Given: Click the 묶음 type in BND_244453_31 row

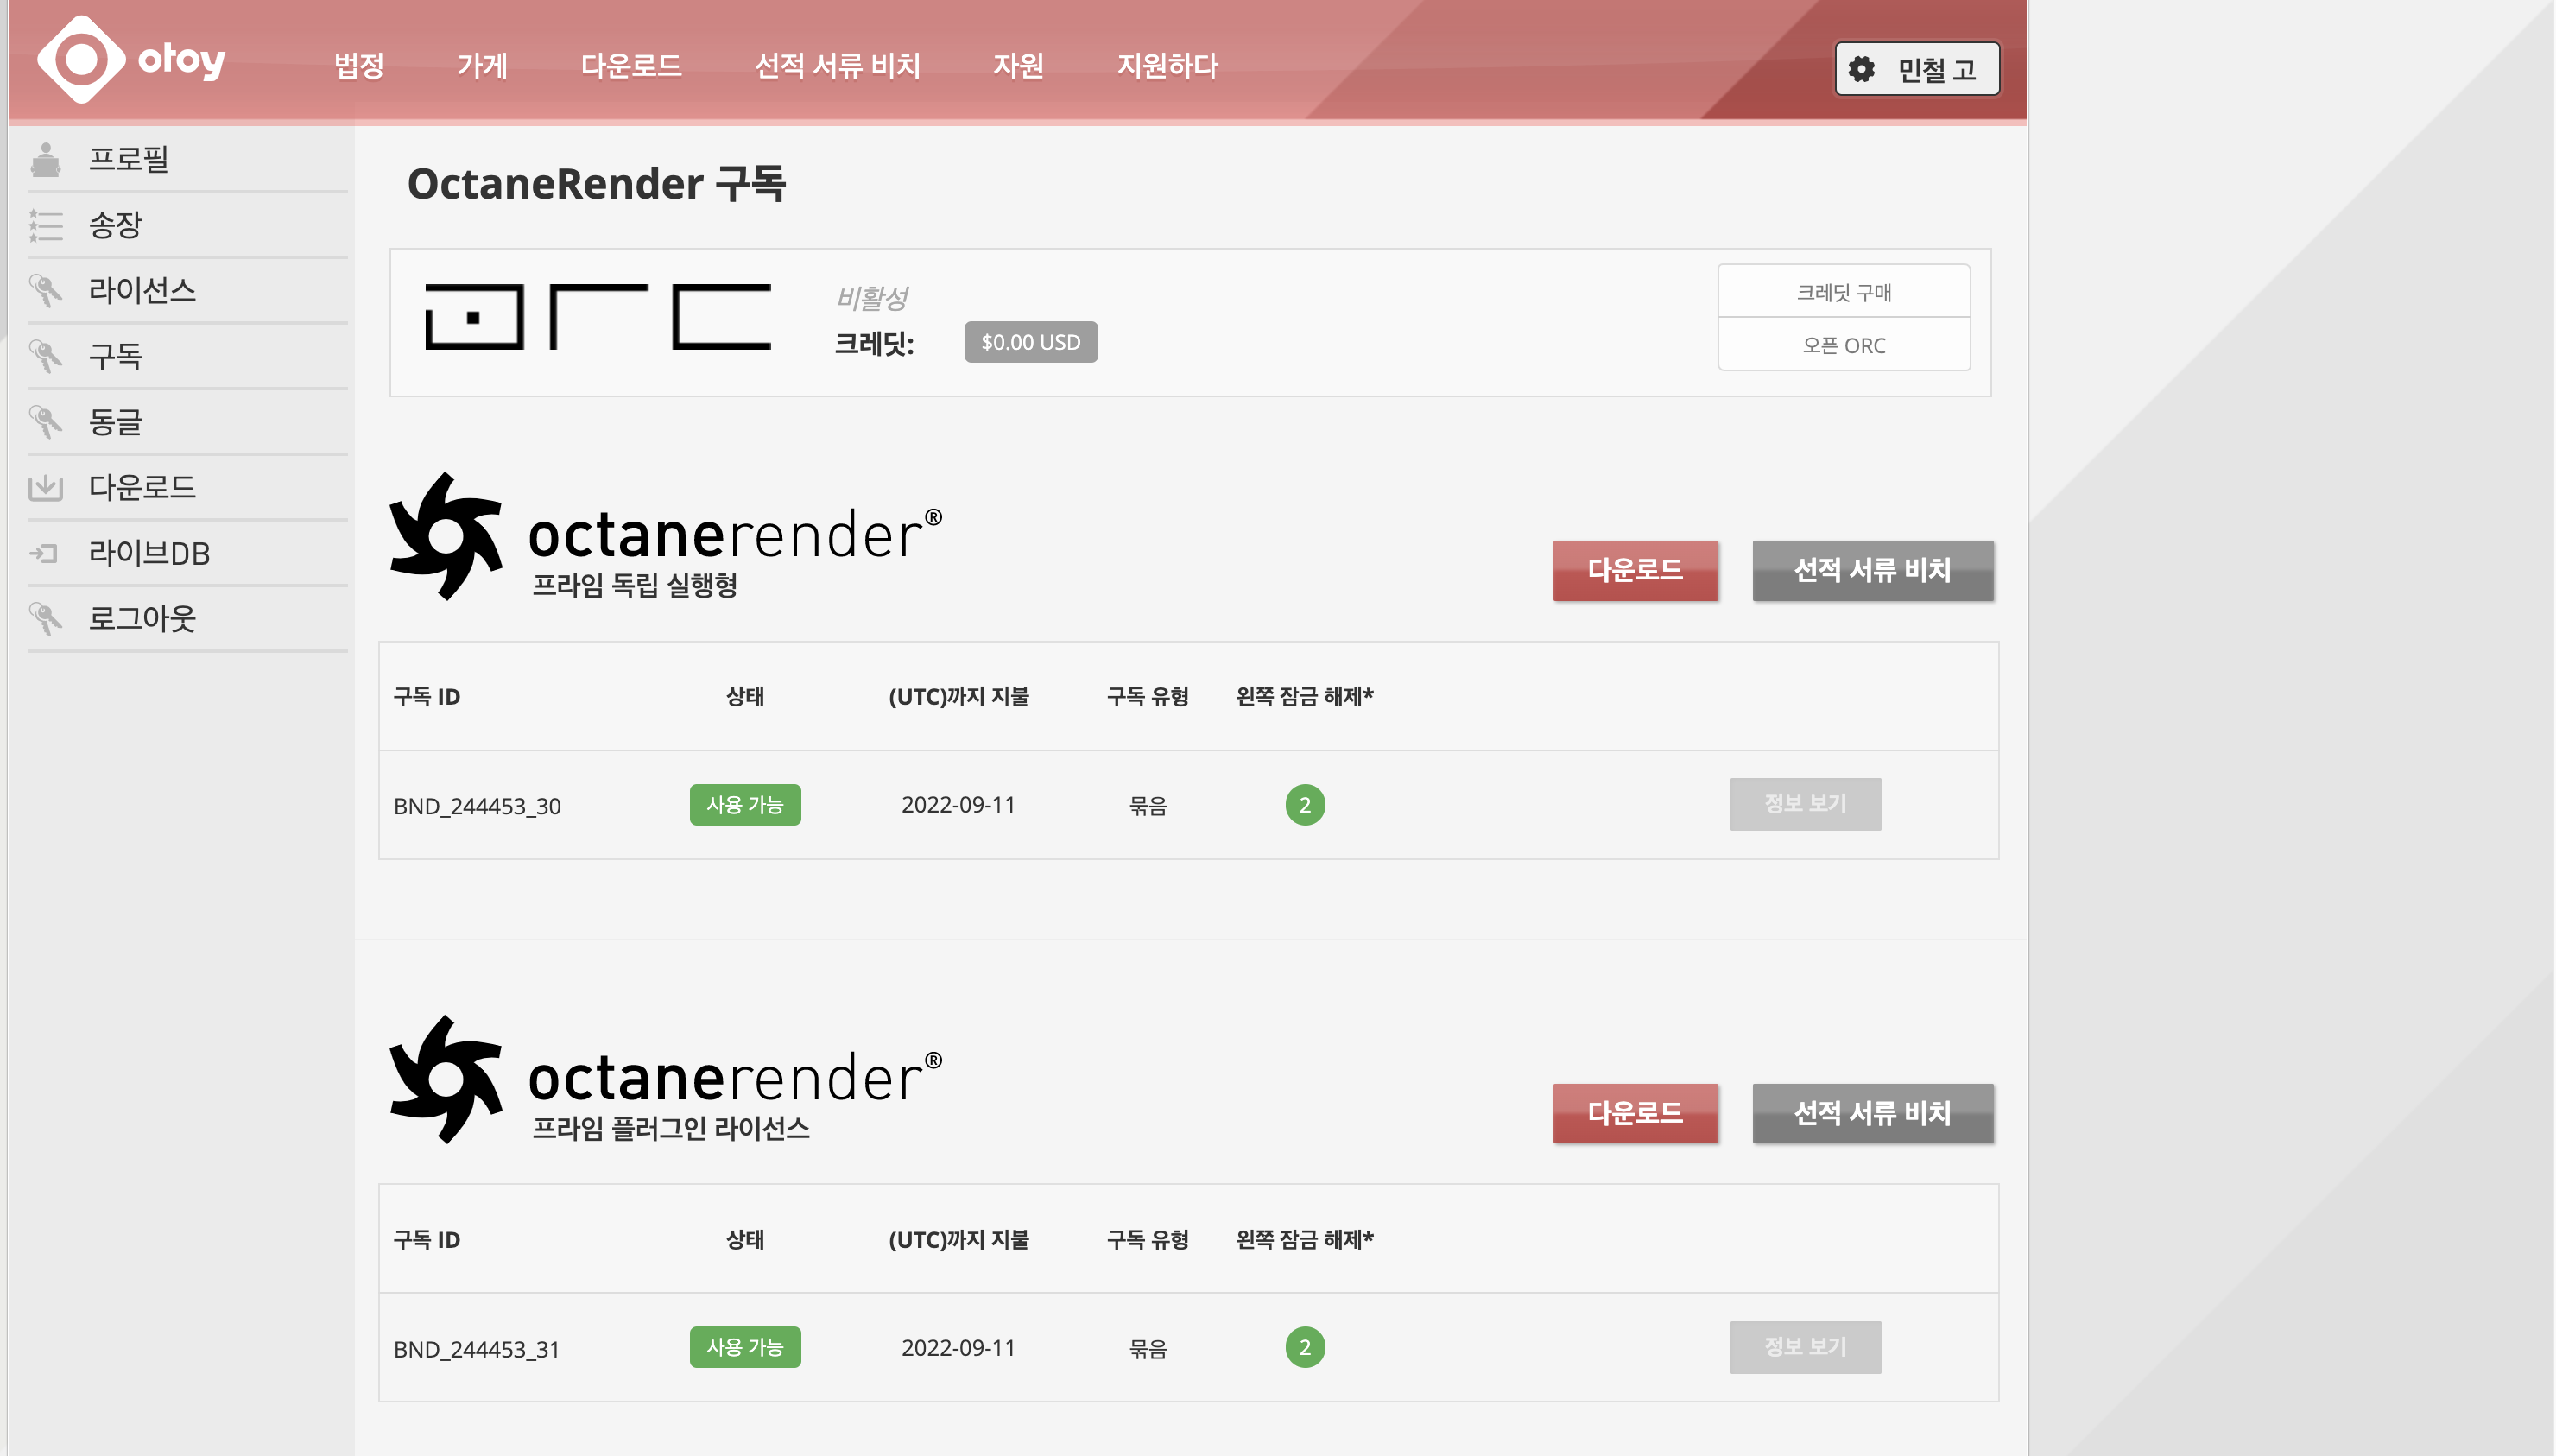Looking at the screenshot, I should pyautogui.click(x=1148, y=1349).
